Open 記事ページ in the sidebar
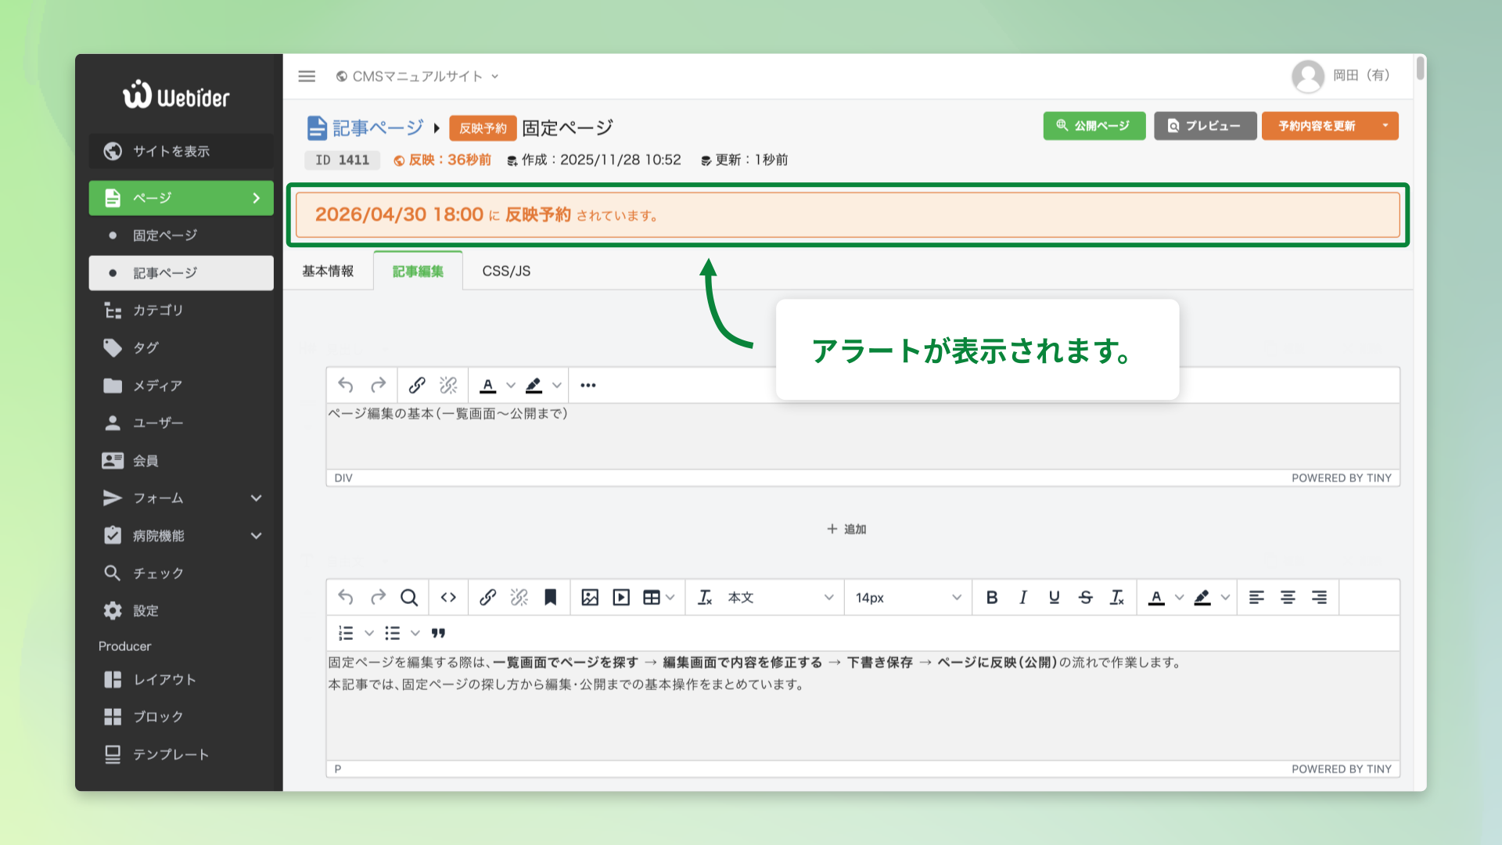Screen dimensions: 1502x845 click(x=181, y=273)
